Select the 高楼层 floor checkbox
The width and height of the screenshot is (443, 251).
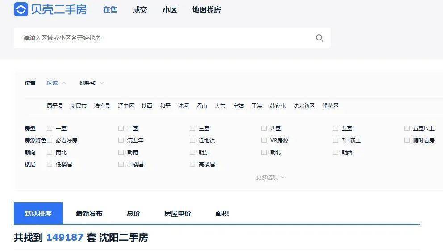pos(192,164)
